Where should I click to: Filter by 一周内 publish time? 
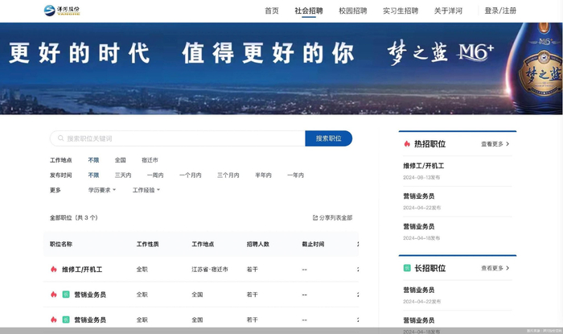[155, 175]
